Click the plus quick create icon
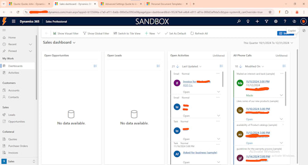Screen dimensions: 308x165 257,21
